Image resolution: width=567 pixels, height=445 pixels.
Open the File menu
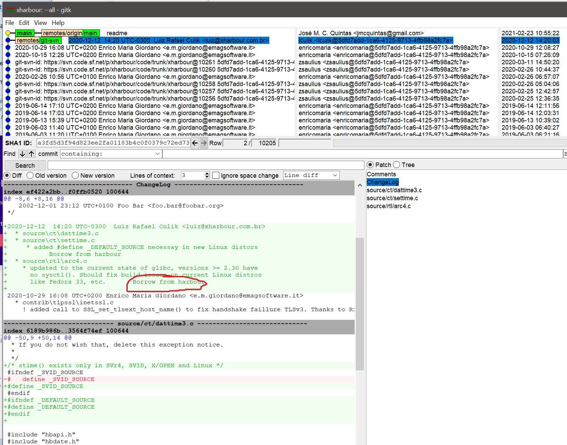coord(10,23)
